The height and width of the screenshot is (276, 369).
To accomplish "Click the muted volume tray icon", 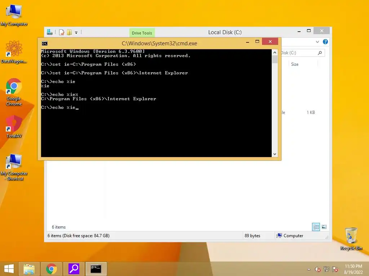I will 318,269.
